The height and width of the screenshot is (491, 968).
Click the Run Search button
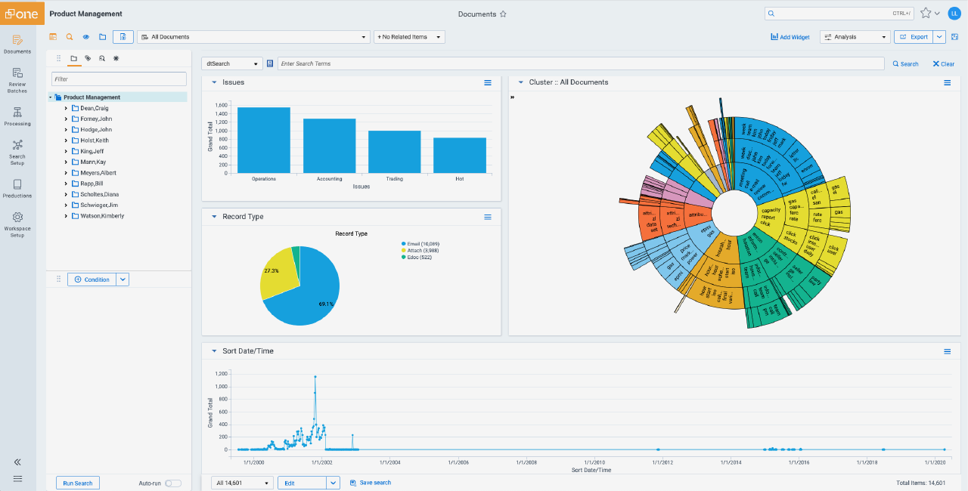pos(78,483)
